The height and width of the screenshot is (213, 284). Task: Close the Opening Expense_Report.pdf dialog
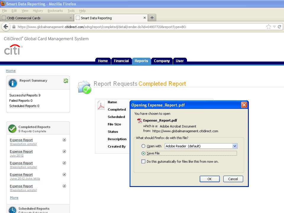(x=244, y=105)
